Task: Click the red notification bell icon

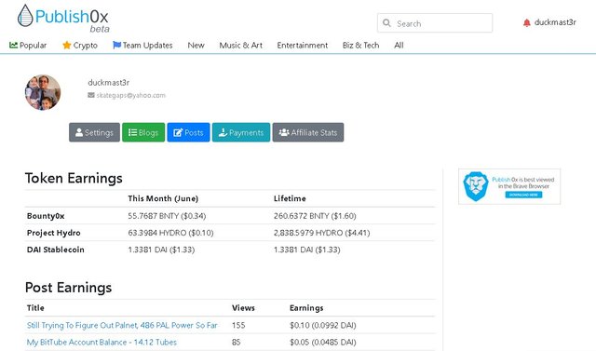Action: (526, 22)
